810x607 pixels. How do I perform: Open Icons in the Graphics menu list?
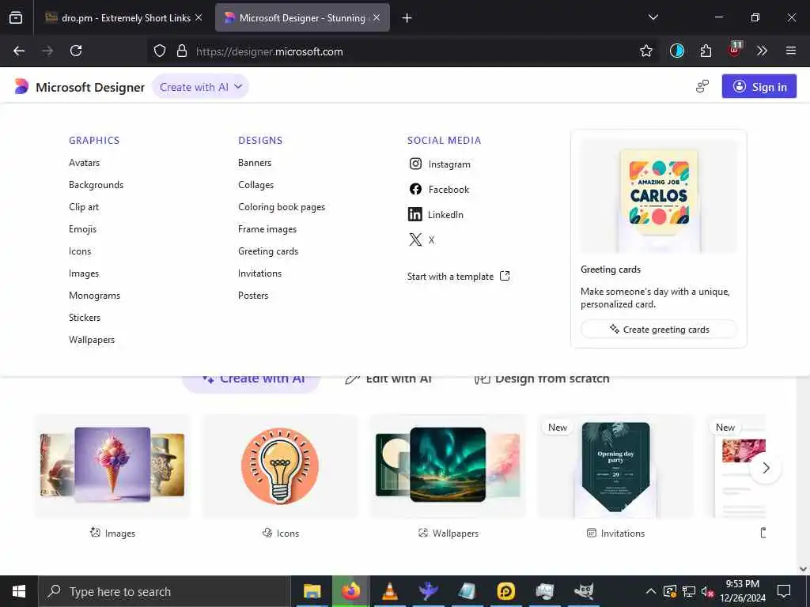point(80,251)
